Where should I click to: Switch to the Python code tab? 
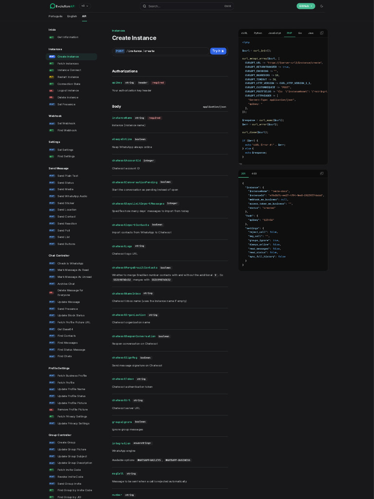(258, 33)
